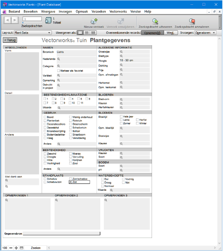Click the Wegl. records button
Image resolution: width=223 pixels, height=251 pixels.
click(170, 33)
